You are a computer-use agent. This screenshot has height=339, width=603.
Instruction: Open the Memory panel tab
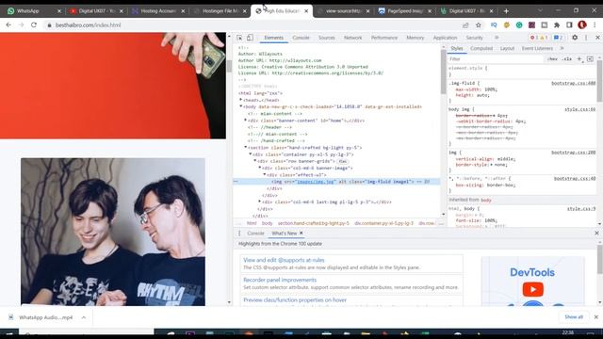[415, 38]
